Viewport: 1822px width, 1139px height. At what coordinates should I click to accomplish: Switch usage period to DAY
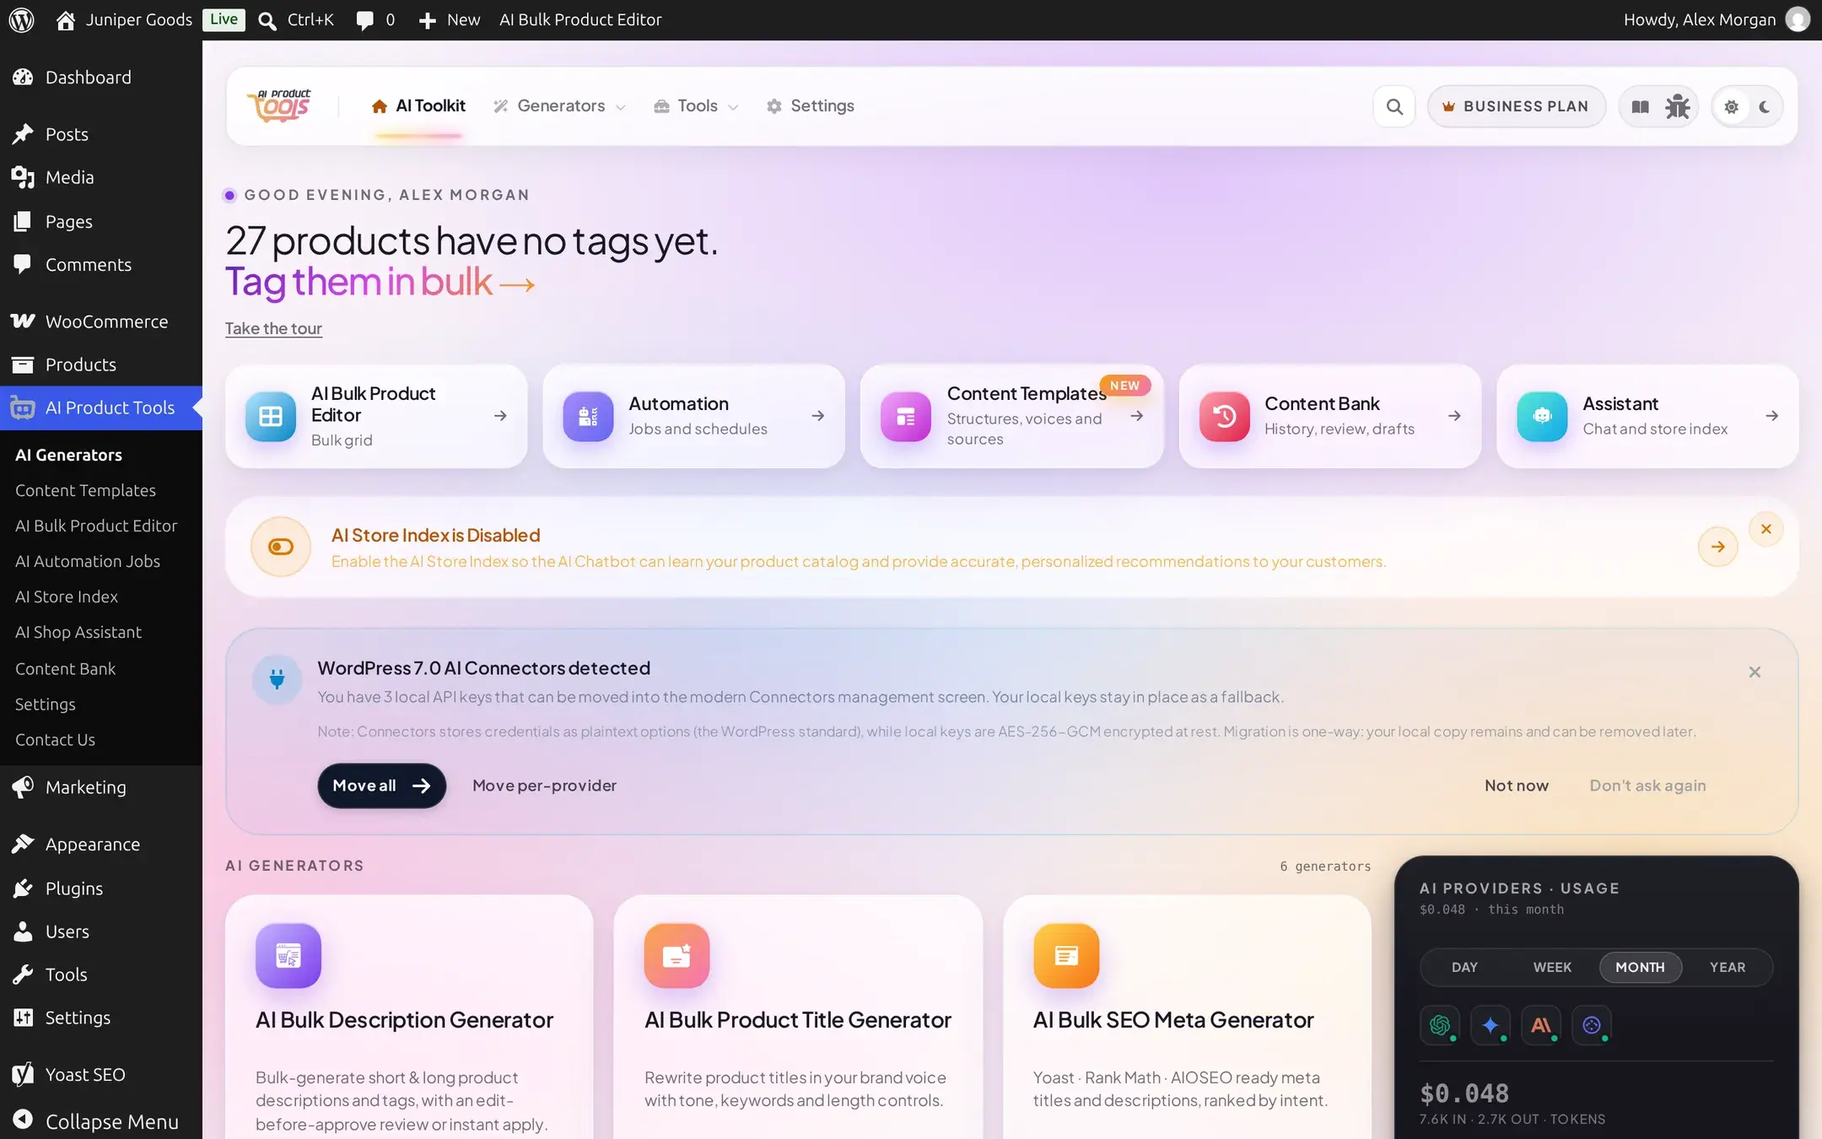(x=1464, y=967)
